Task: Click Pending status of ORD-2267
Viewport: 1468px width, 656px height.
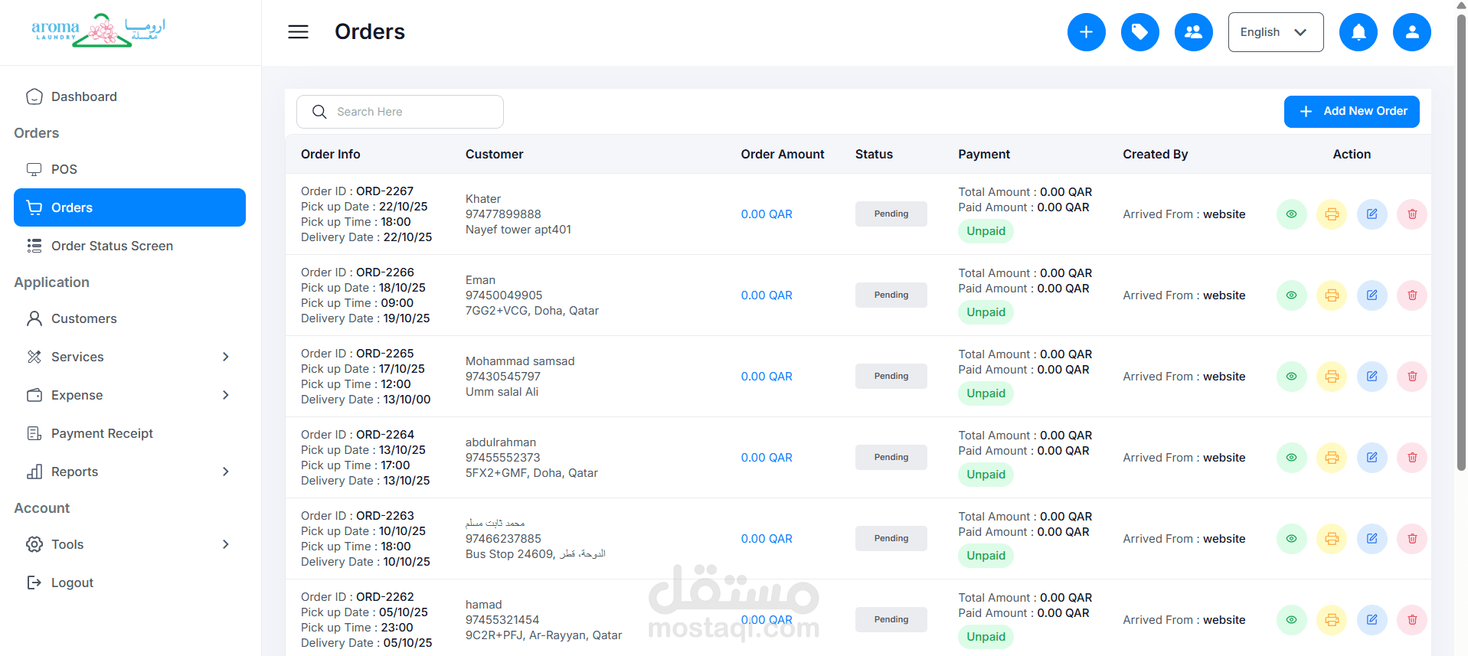Action: coord(891,214)
